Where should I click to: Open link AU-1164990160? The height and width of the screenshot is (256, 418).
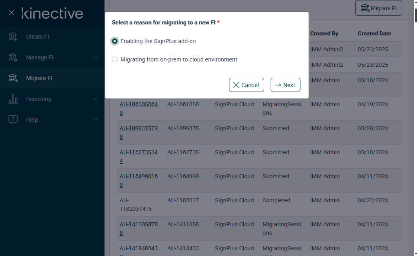[139, 180]
